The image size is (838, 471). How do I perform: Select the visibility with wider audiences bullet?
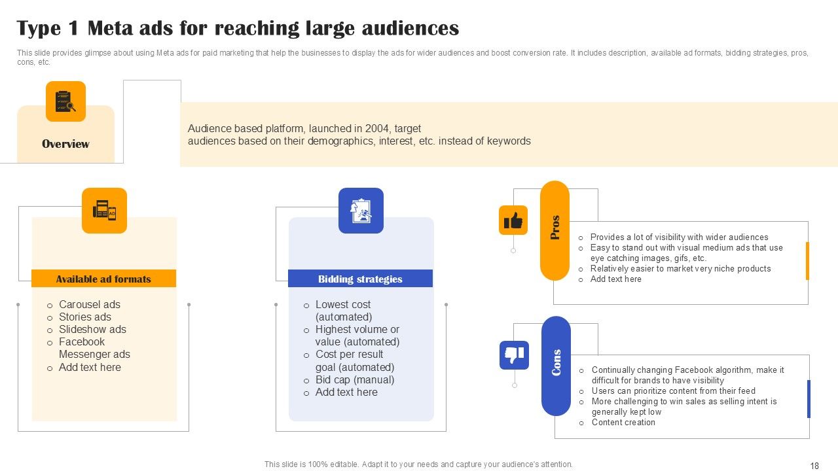pyautogui.click(x=680, y=237)
